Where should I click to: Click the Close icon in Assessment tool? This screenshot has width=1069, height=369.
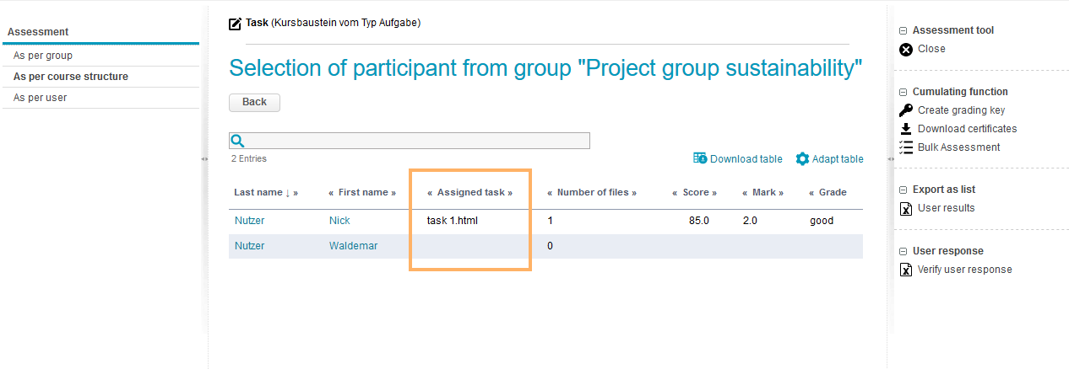coord(906,49)
